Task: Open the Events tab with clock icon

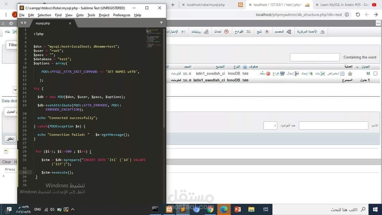Action: pos(221,32)
